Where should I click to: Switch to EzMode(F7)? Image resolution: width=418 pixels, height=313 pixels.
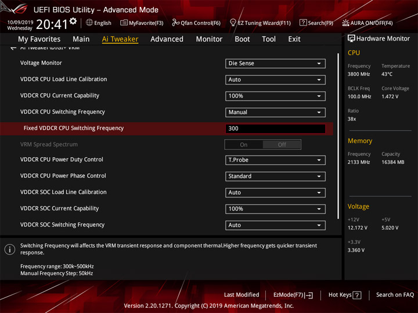(x=293, y=295)
